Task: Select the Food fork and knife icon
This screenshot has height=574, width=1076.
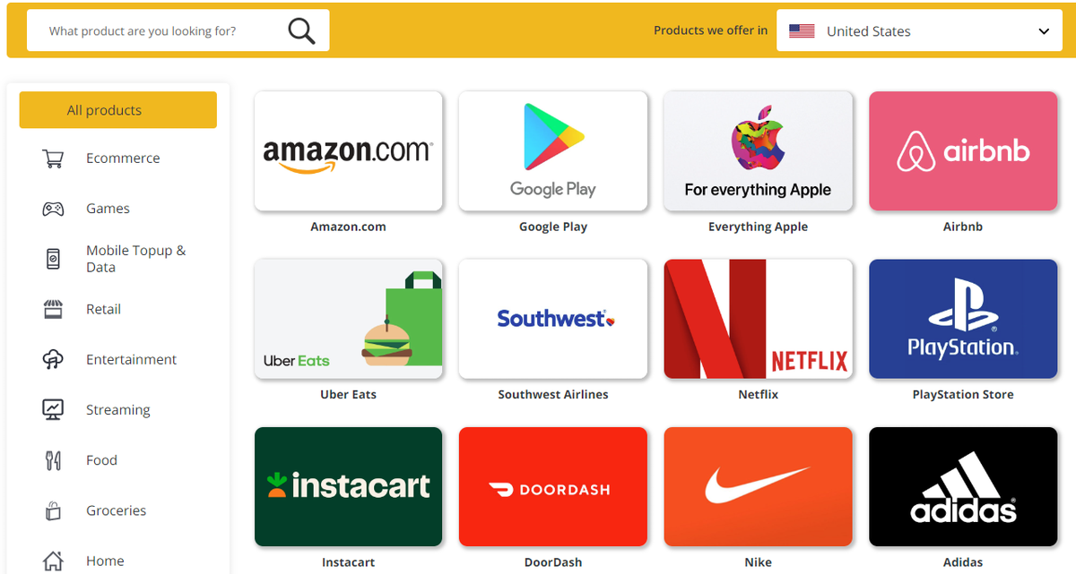Action: coord(53,460)
